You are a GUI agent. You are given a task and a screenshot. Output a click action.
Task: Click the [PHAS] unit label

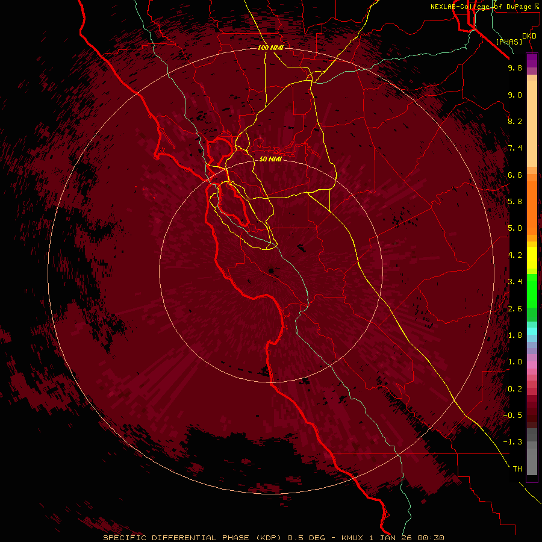coord(509,42)
